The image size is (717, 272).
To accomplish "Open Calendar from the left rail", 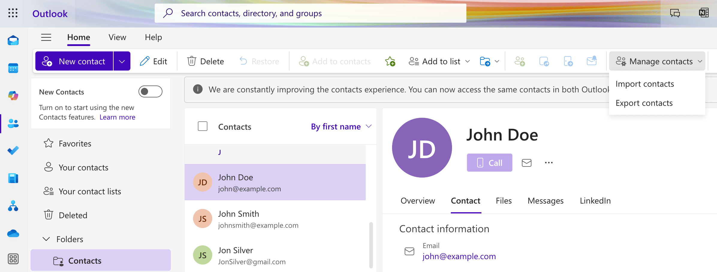I will [x=13, y=68].
